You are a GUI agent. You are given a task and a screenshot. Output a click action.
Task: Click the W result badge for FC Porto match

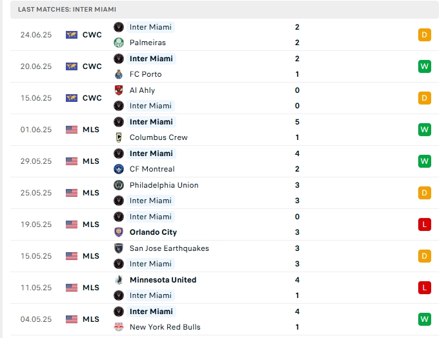coord(424,66)
